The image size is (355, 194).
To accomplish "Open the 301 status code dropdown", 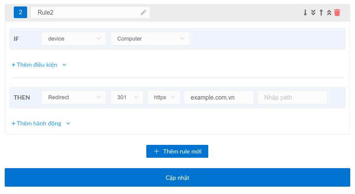I will click(x=127, y=97).
